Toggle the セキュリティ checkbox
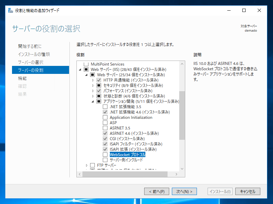273x204 pixels. (99, 86)
